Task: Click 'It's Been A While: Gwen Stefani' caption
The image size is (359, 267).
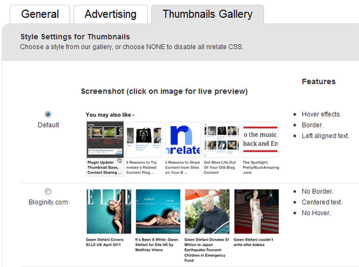Action: (157, 245)
